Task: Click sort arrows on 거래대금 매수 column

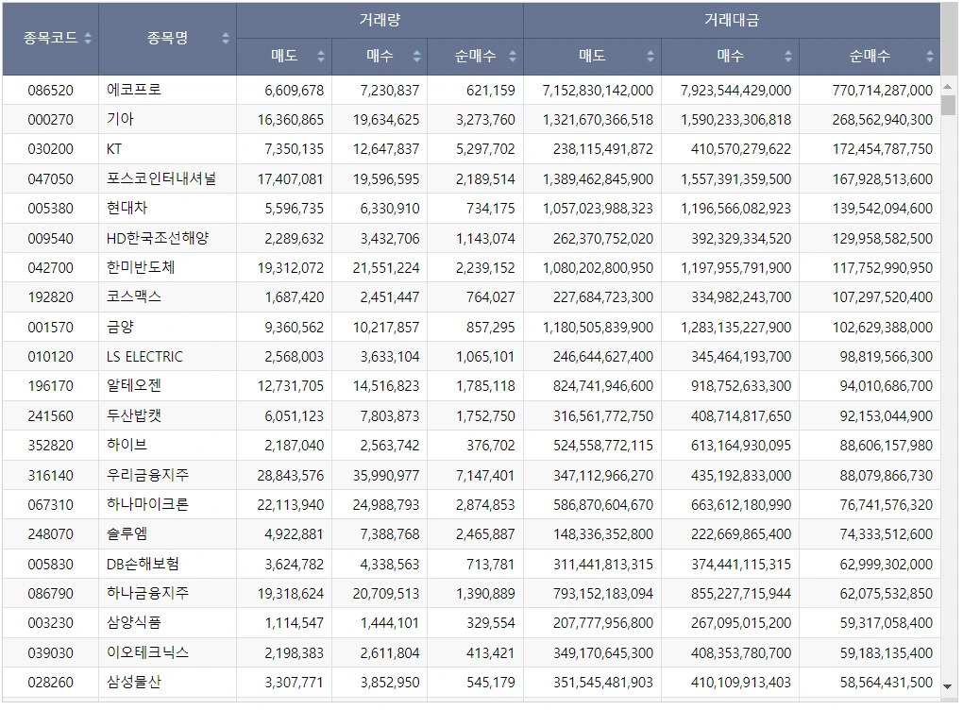Action: (x=788, y=57)
